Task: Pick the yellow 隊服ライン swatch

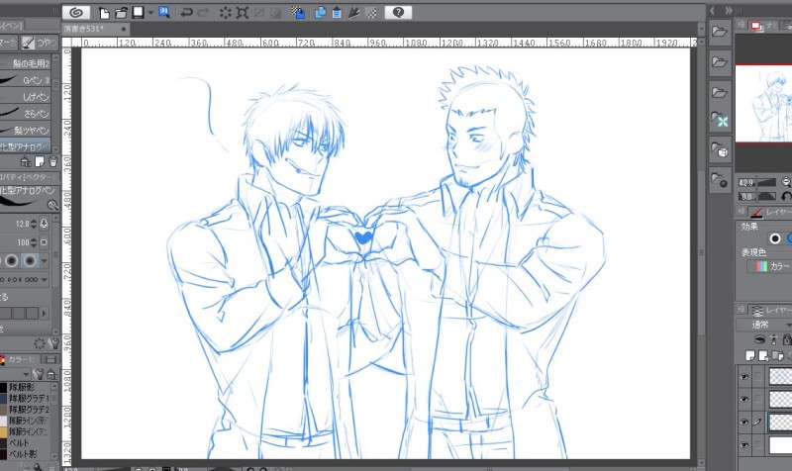Action: (3, 432)
